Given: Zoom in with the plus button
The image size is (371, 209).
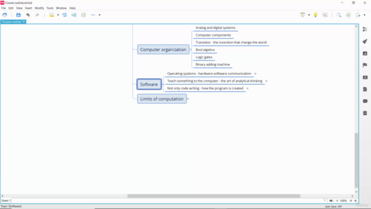Looking at the screenshot, I should click(351, 201).
